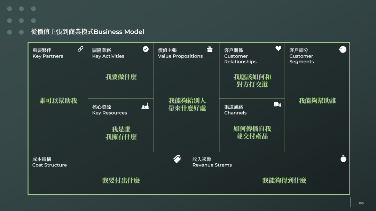
Task: Click the heart icon in Customer Relationships
Action: (x=278, y=48)
